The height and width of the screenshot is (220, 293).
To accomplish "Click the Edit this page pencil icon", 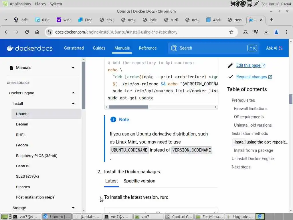I will pos(231,66).
